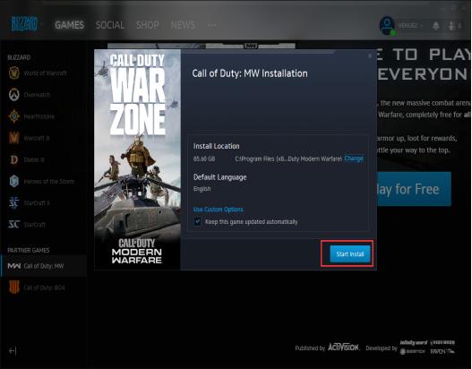The height and width of the screenshot is (369, 472).
Task: Toggle Keep this game updated automatically checkbox
Action: point(197,222)
